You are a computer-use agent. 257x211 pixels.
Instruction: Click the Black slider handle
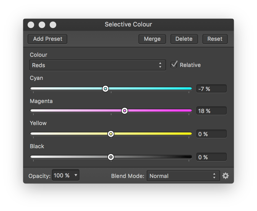[111, 157]
